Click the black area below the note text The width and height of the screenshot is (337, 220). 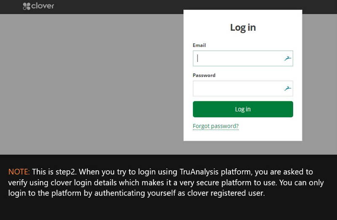[x=168, y=209]
